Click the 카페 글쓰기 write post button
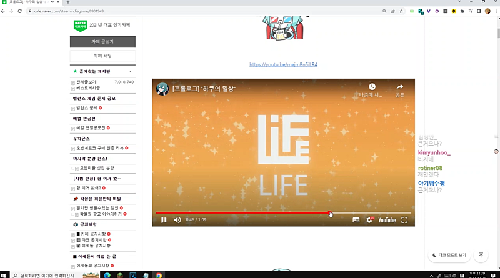 click(102, 42)
